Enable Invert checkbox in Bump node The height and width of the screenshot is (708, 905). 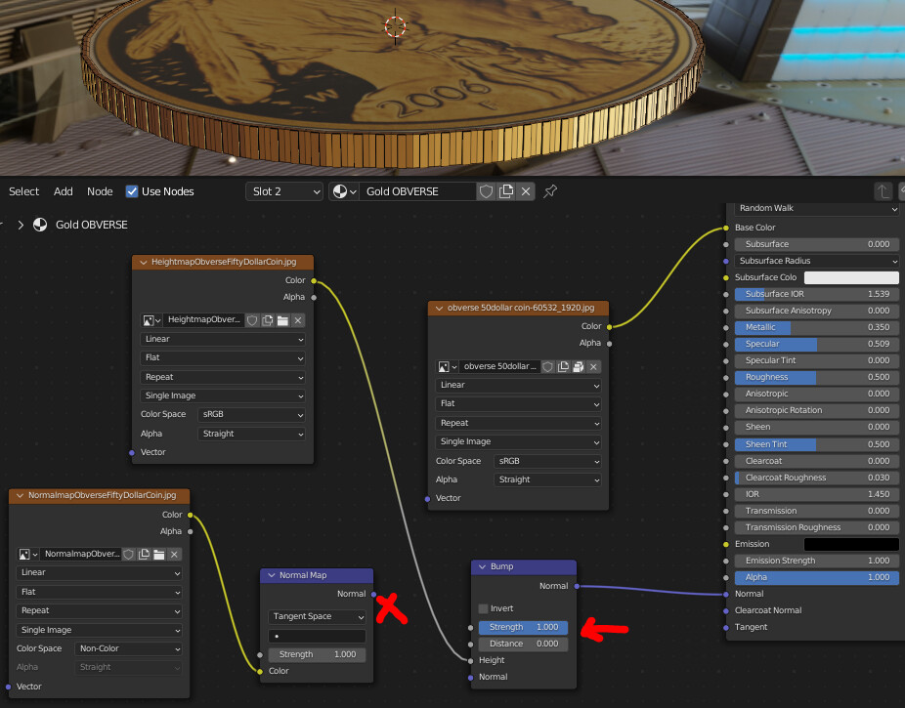(484, 608)
